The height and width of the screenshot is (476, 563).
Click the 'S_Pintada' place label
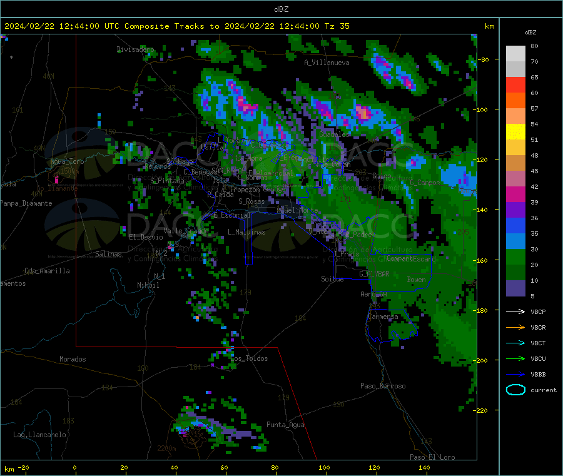pyautogui.click(x=167, y=181)
